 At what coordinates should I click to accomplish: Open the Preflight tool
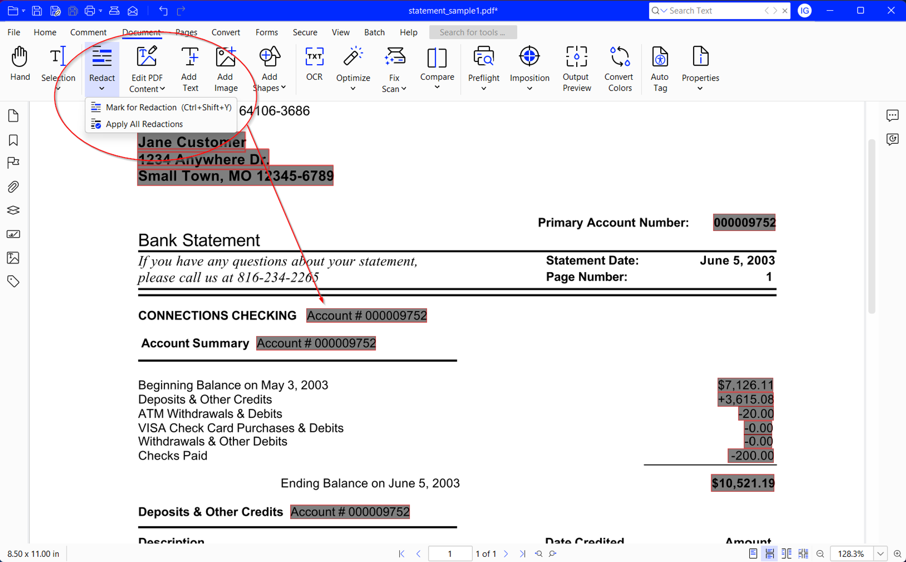(x=483, y=58)
